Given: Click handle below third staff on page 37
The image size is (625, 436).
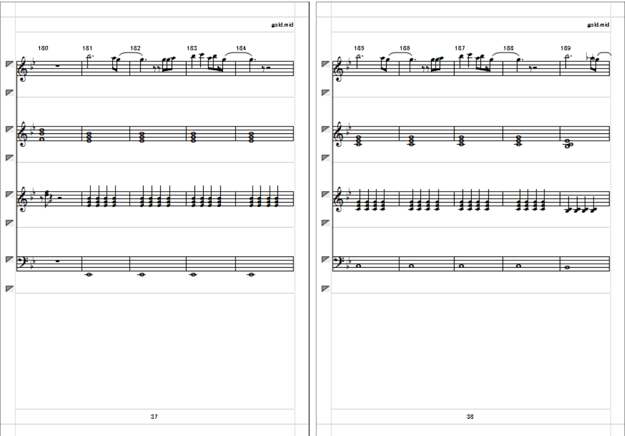Looking at the screenshot, I should (x=10, y=223).
